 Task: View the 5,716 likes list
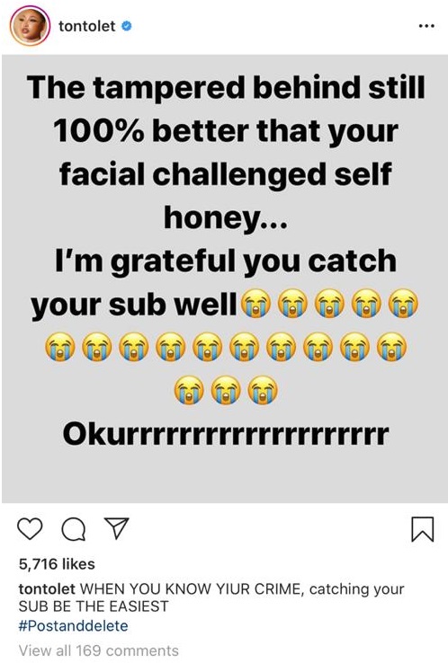[x=57, y=563]
